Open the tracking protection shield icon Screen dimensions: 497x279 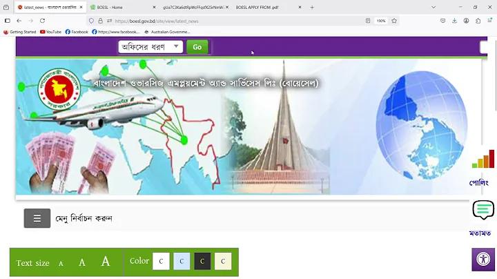pos(91,21)
